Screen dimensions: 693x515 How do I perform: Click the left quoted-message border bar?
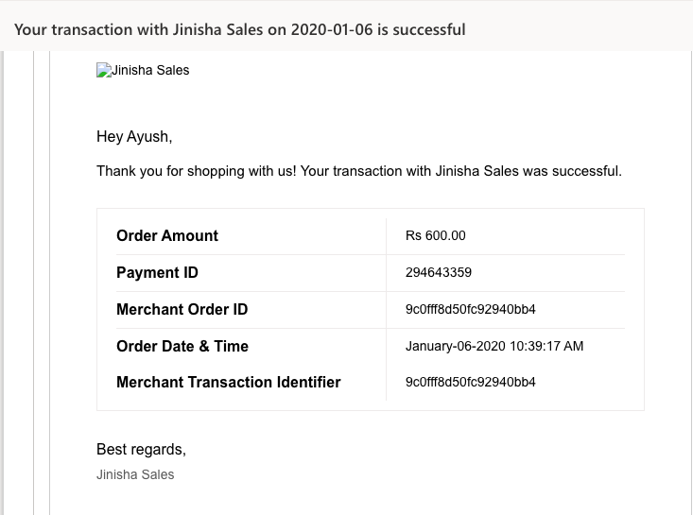(34, 283)
